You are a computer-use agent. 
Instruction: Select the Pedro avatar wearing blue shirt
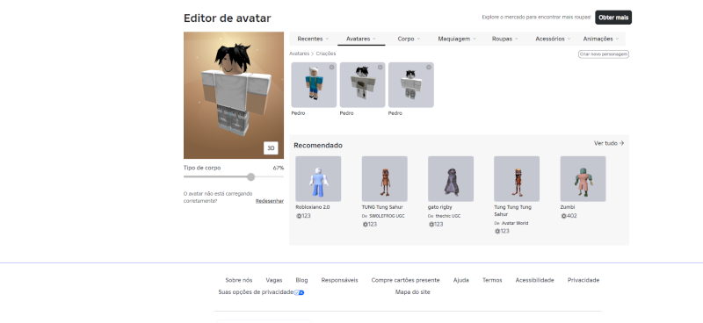(314, 84)
